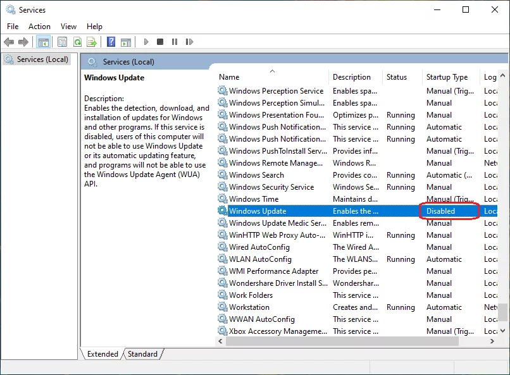The height and width of the screenshot is (375, 510).
Task: Open Properties via the toolbar icon
Action: coord(62,42)
